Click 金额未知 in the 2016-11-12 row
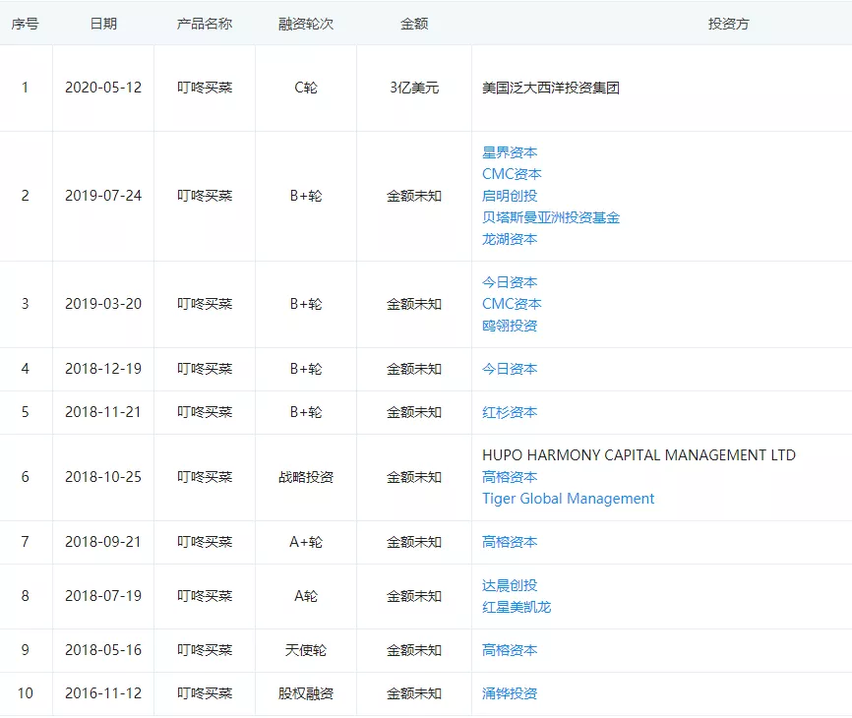Viewport: 852px width, 718px height. coord(414,693)
